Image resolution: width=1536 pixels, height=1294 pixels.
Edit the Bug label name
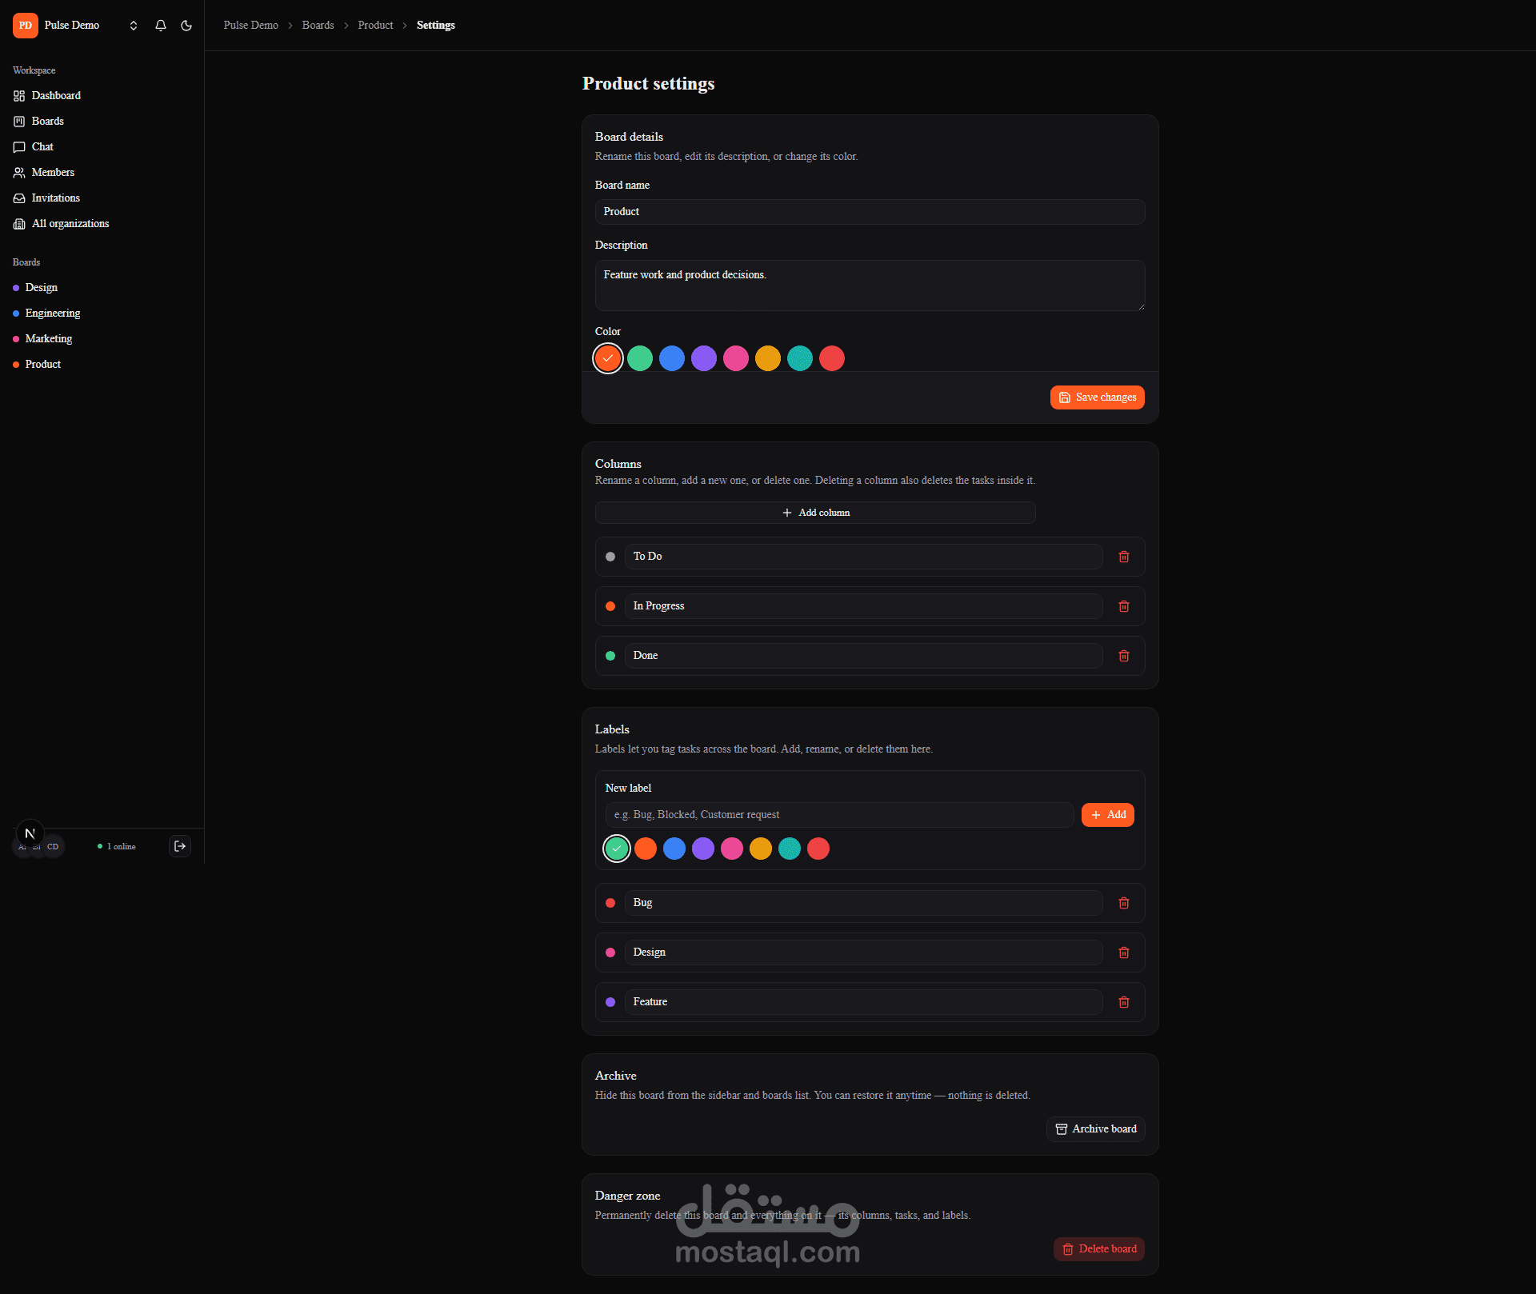pyautogui.click(x=863, y=903)
